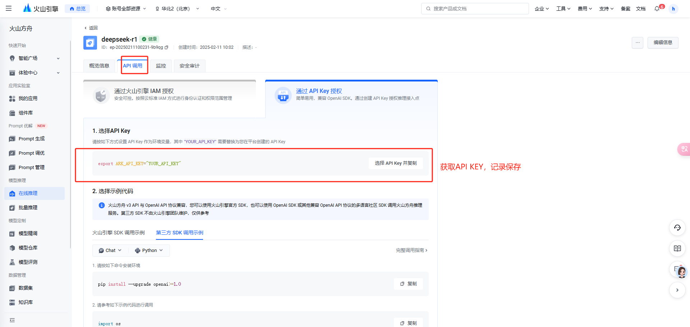Open 知识库 in sidebar
The height and width of the screenshot is (327, 690).
tap(34, 302)
